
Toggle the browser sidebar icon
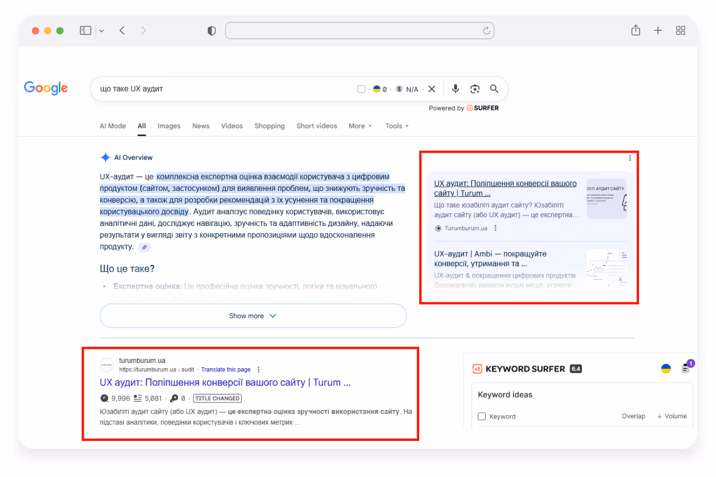click(x=85, y=31)
